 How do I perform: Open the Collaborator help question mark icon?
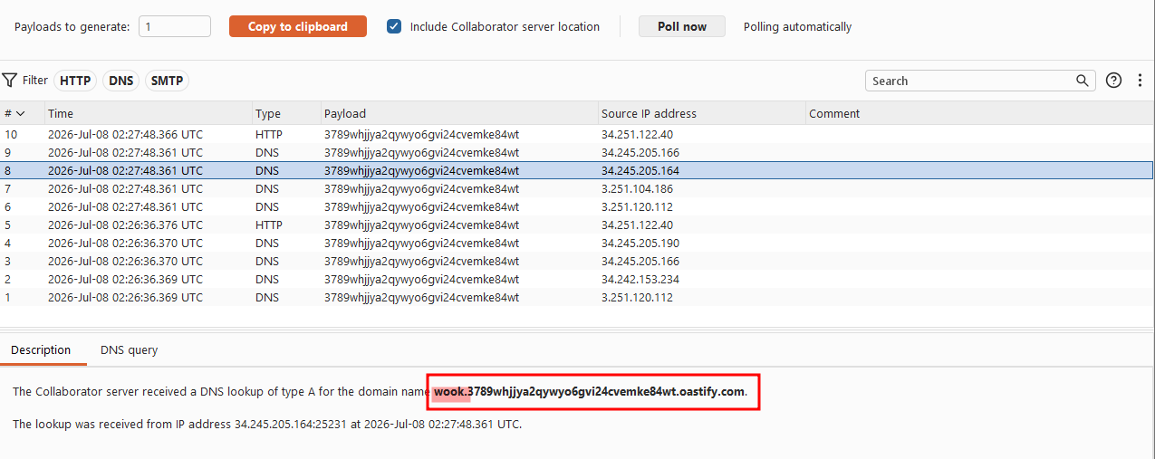pyautogui.click(x=1114, y=81)
